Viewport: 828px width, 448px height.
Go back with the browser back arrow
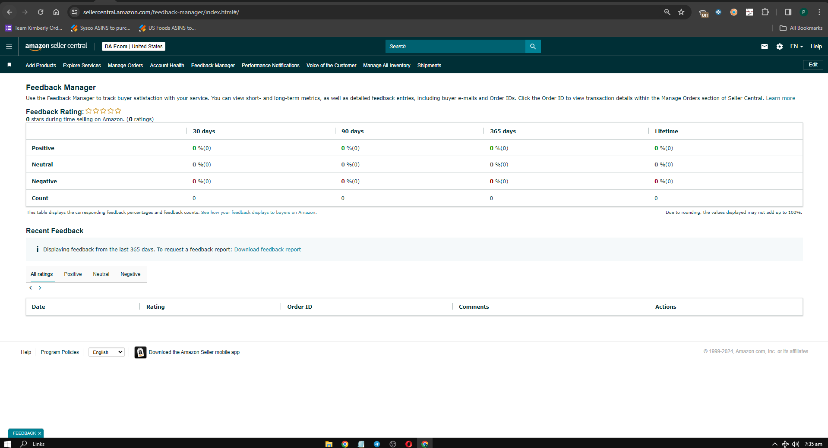tap(9, 12)
